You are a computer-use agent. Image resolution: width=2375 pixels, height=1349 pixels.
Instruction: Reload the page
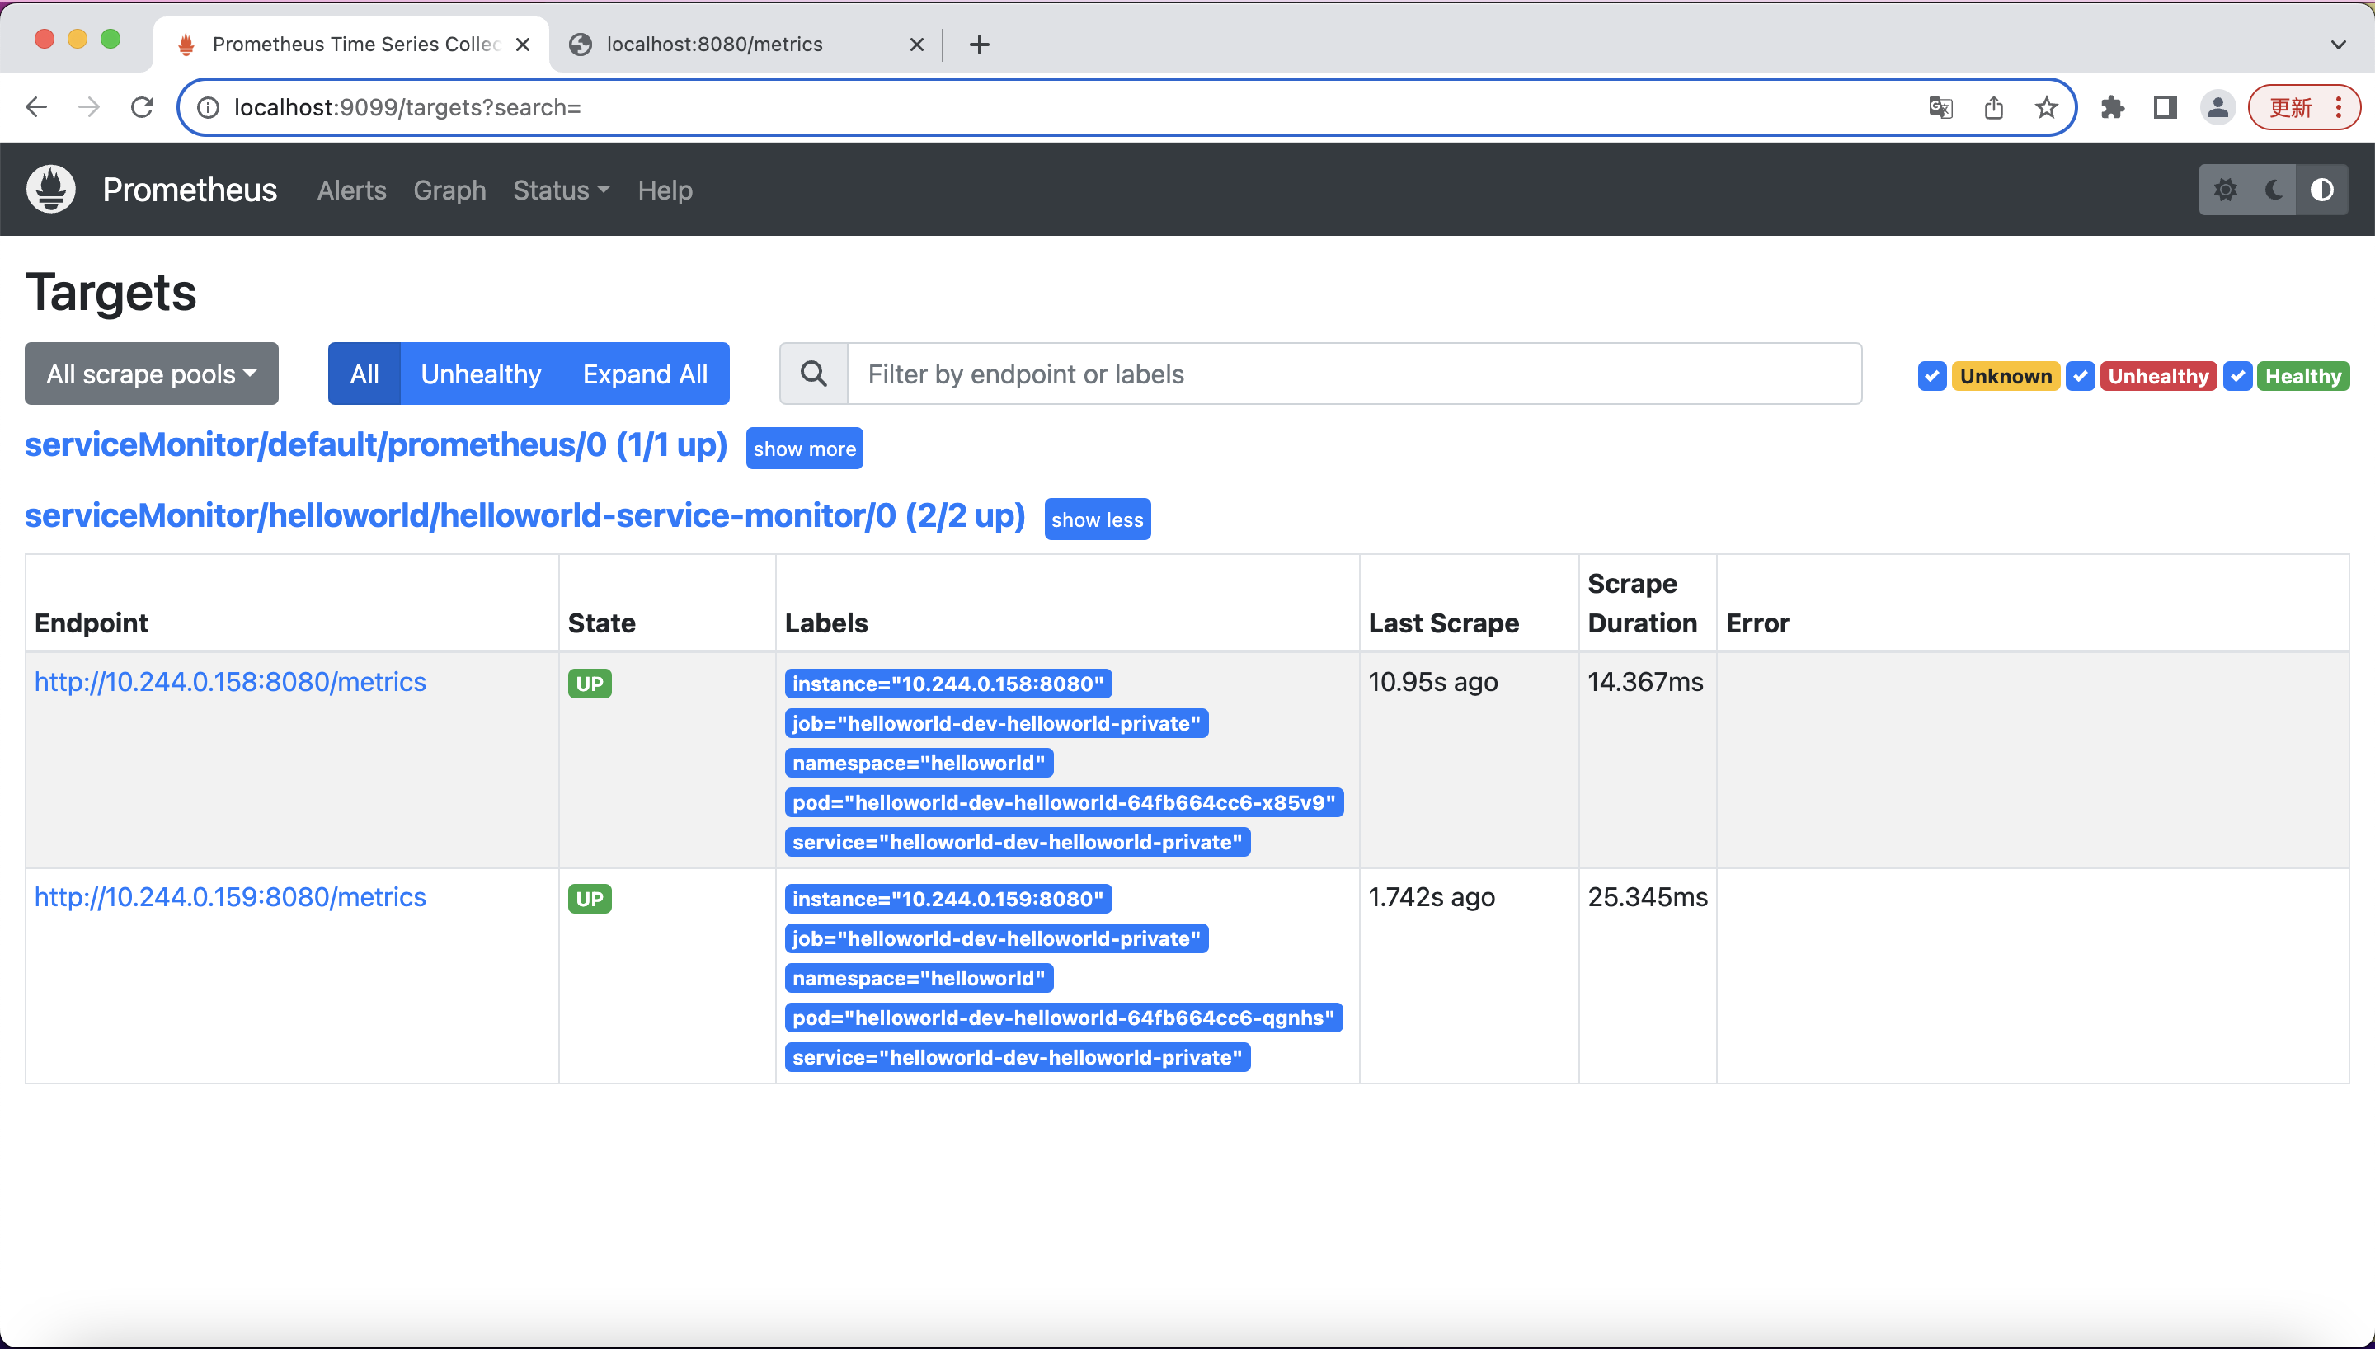pos(142,107)
